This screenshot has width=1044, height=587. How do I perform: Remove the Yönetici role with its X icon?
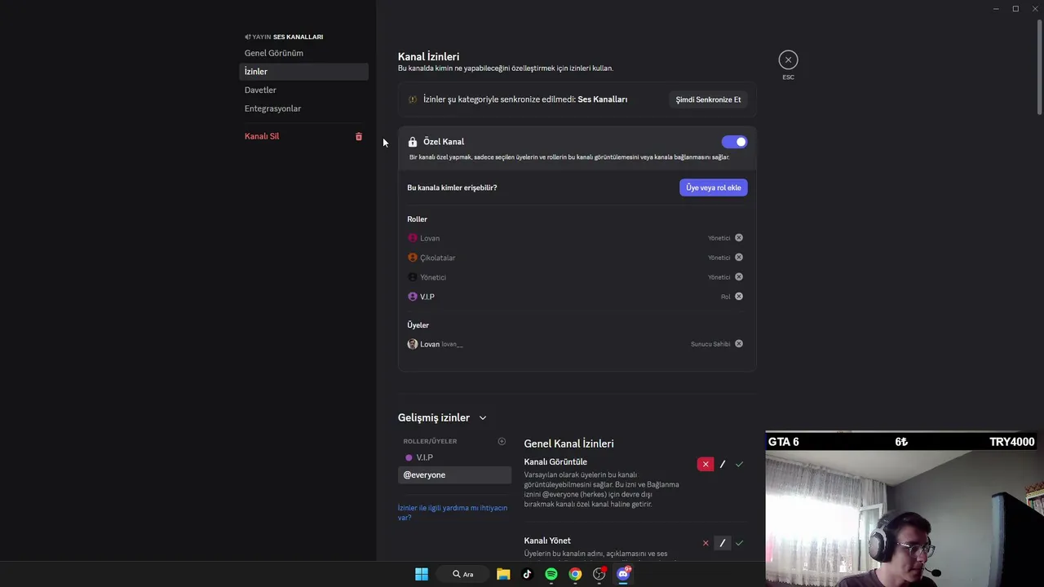click(739, 277)
